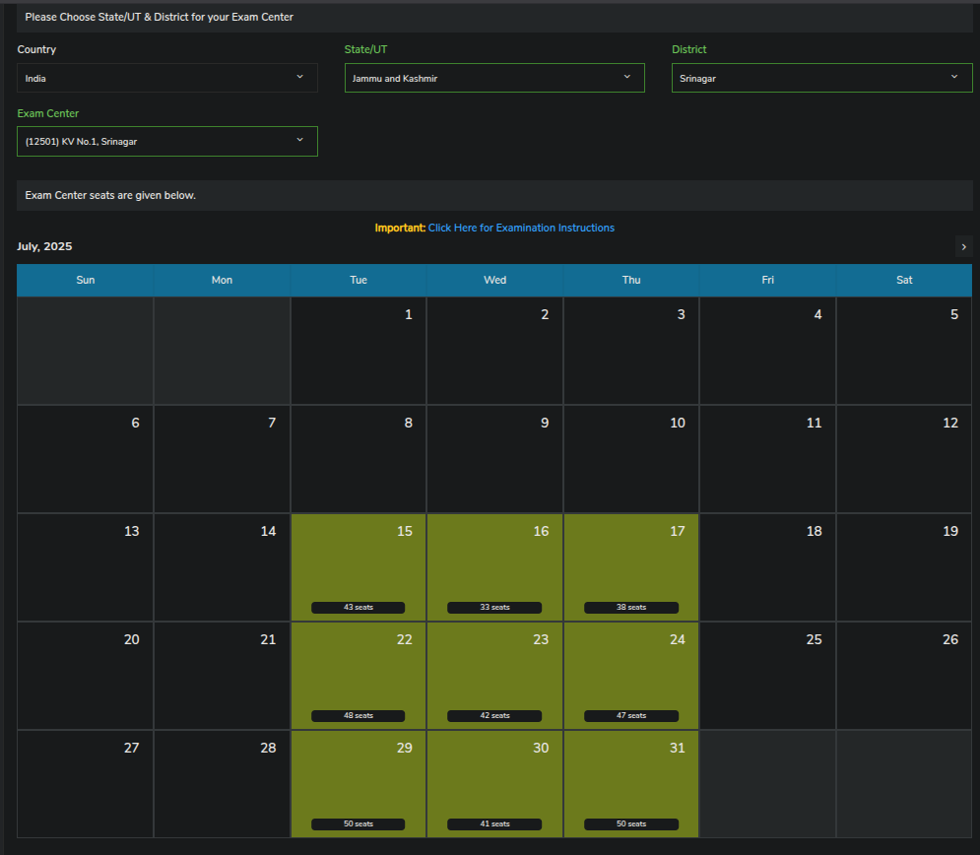The height and width of the screenshot is (855, 980).
Task: Click calendar date 25
Action: 767,676
